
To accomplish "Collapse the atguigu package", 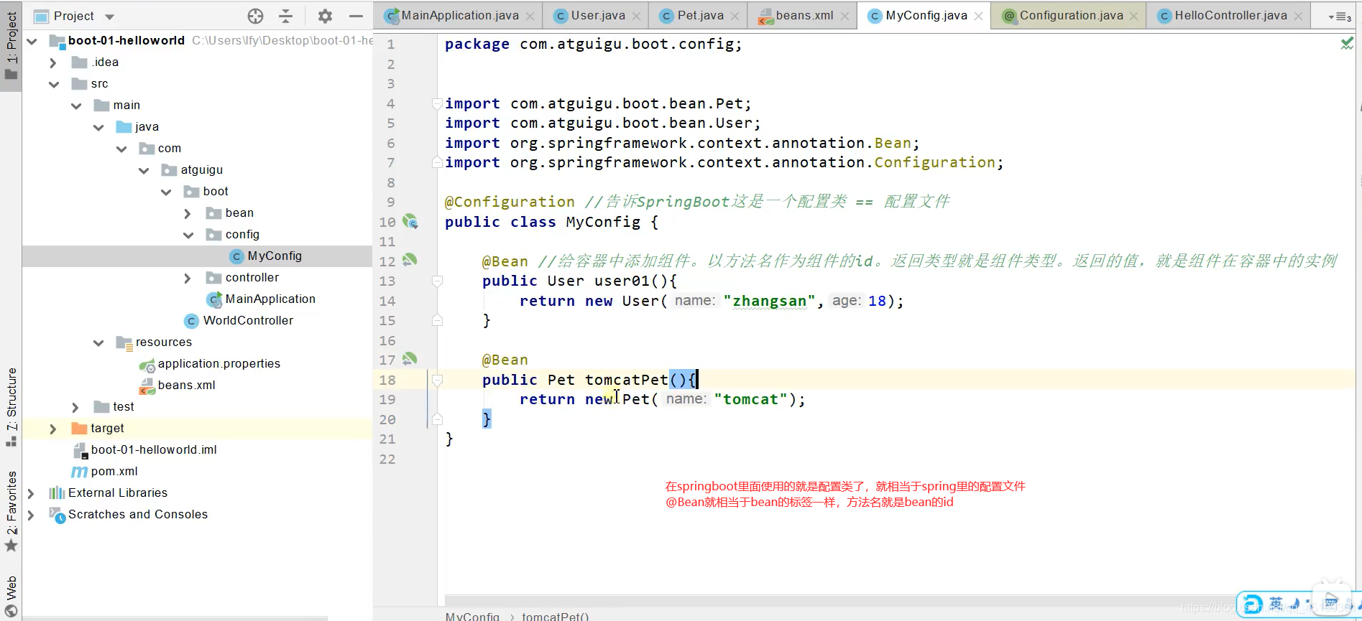I will [x=144, y=170].
